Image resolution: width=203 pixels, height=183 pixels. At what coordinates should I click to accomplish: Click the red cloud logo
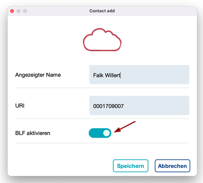(x=102, y=40)
